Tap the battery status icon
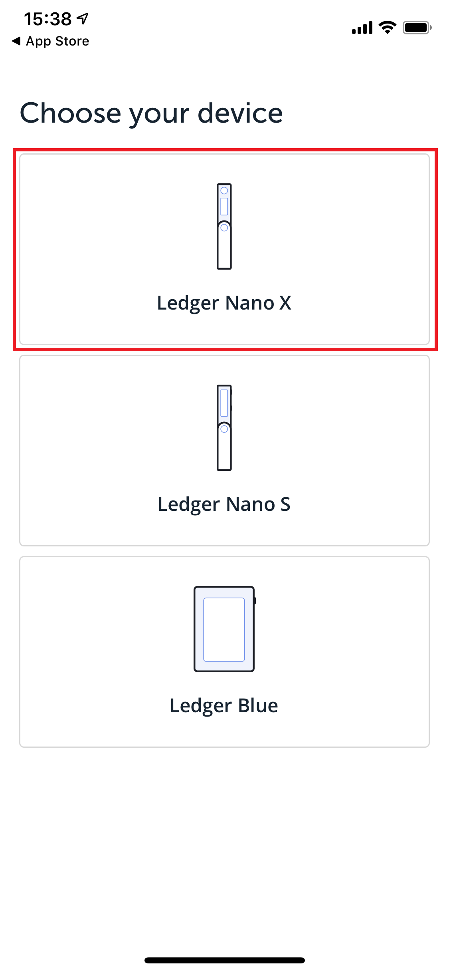449x973 pixels. pos(417,28)
